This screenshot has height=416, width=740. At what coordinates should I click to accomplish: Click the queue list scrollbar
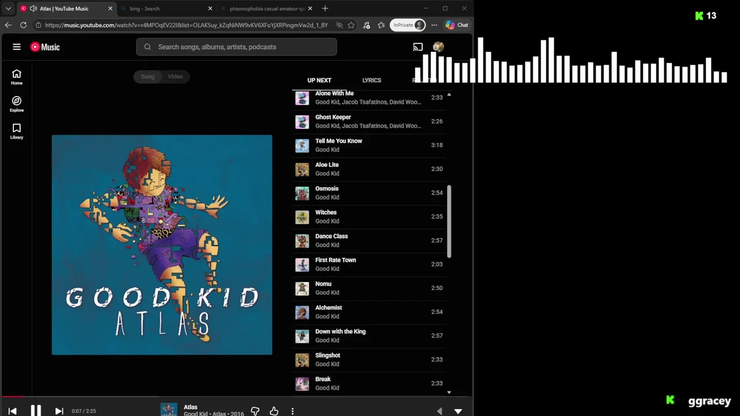(x=449, y=221)
